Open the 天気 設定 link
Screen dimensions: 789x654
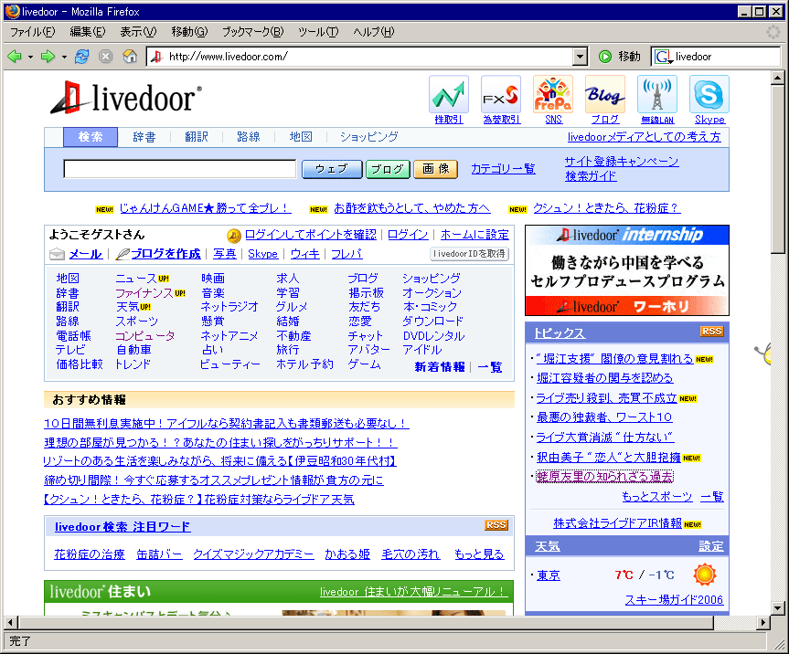pos(711,546)
